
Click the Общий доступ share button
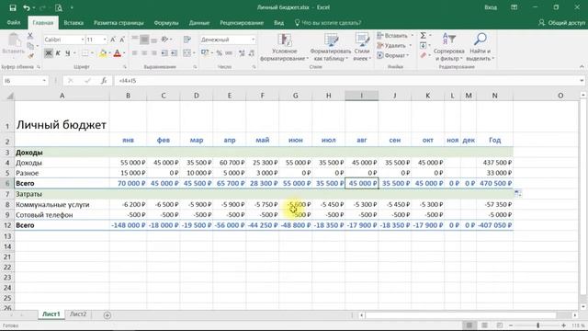pyautogui.click(x=561, y=23)
